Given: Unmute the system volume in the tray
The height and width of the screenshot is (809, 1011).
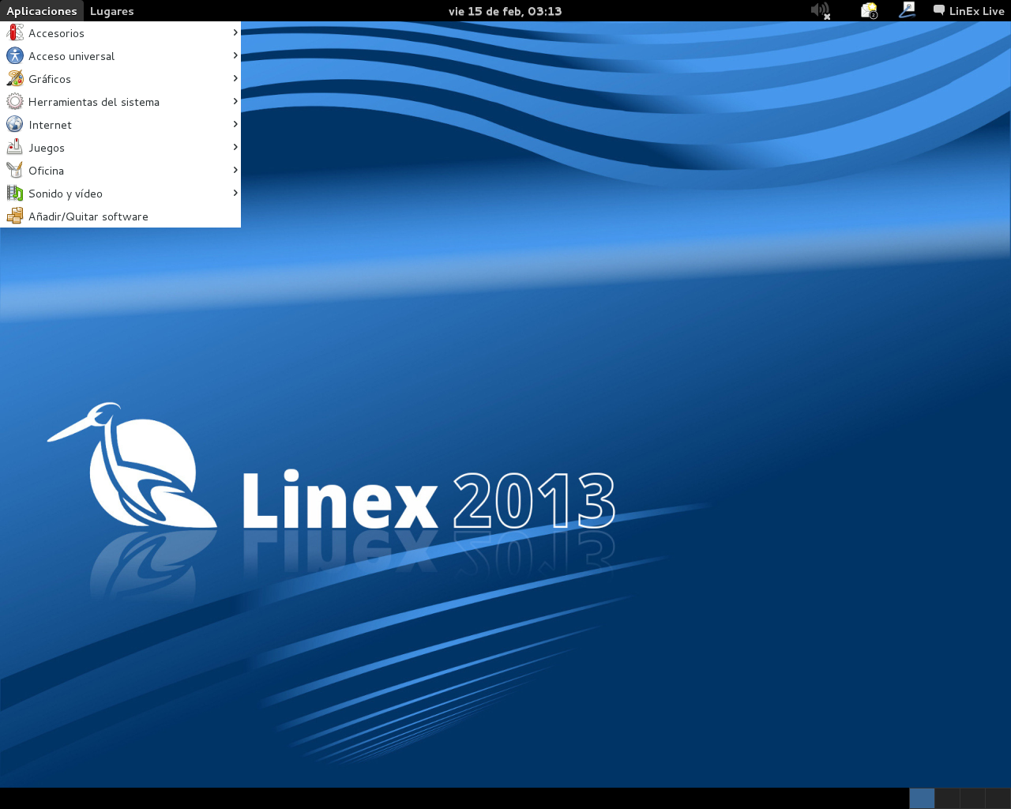Looking at the screenshot, I should pyautogui.click(x=820, y=10).
